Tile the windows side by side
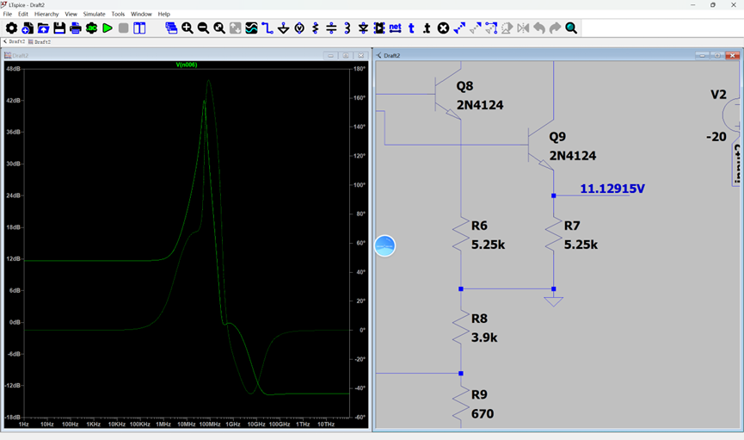This screenshot has width=744, height=440. [x=139, y=28]
